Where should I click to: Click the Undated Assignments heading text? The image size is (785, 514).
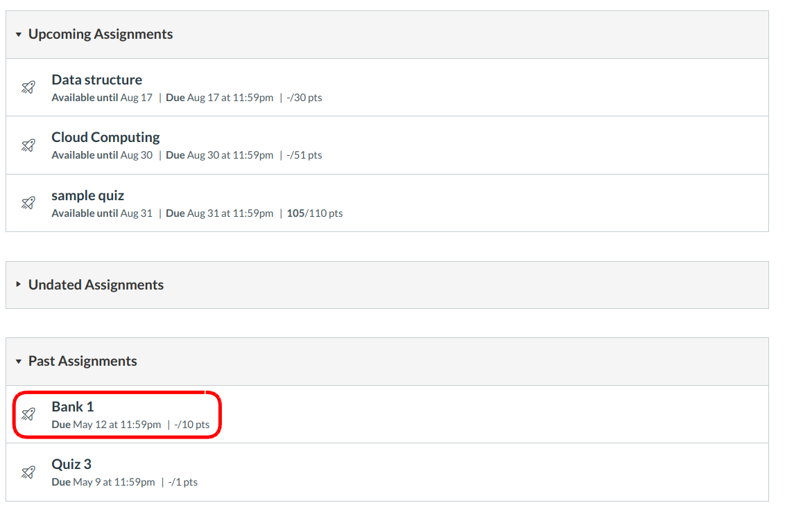pos(96,285)
